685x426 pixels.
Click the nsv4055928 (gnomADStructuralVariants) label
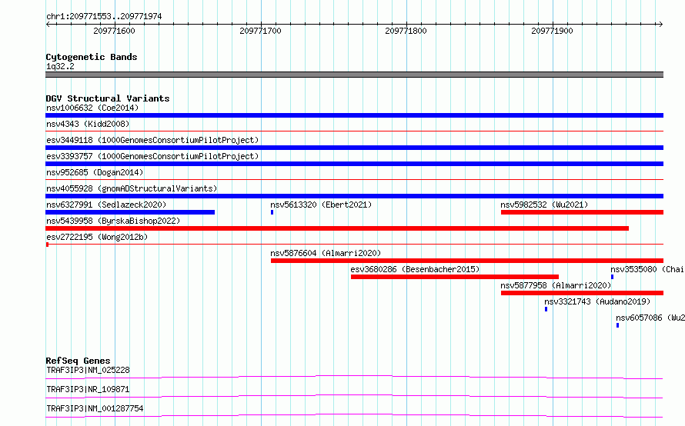132,188
